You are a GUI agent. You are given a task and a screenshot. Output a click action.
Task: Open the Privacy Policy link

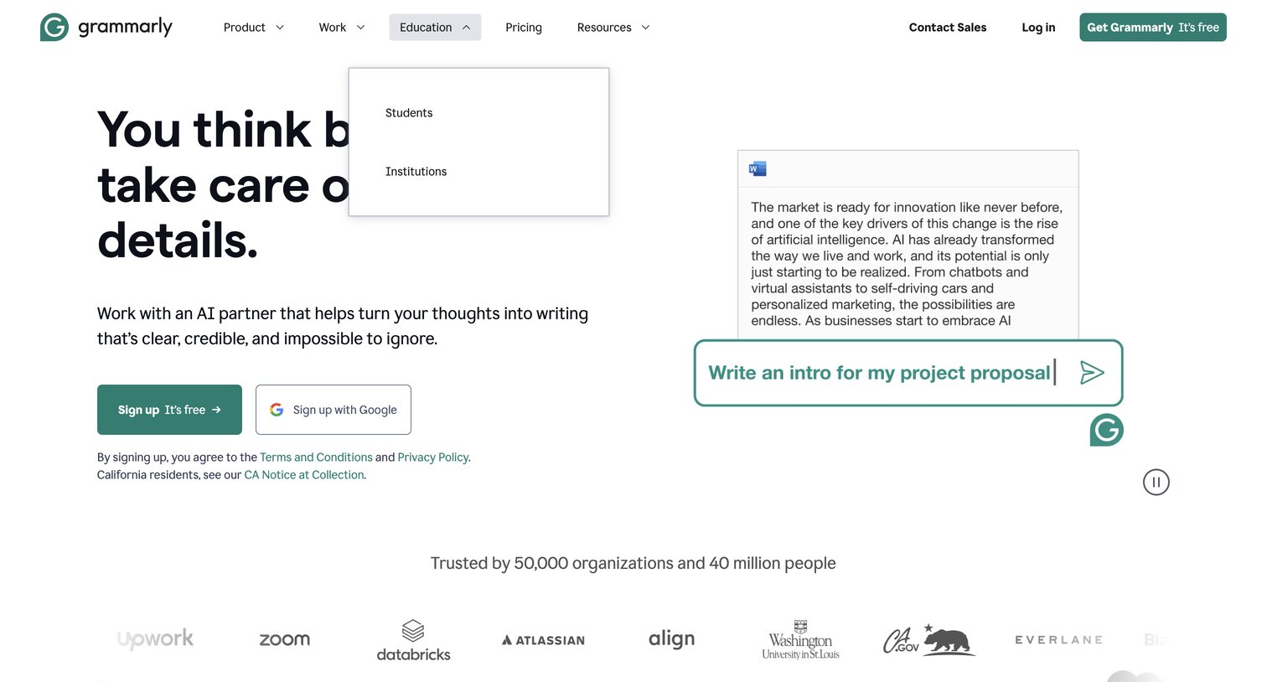click(433, 457)
